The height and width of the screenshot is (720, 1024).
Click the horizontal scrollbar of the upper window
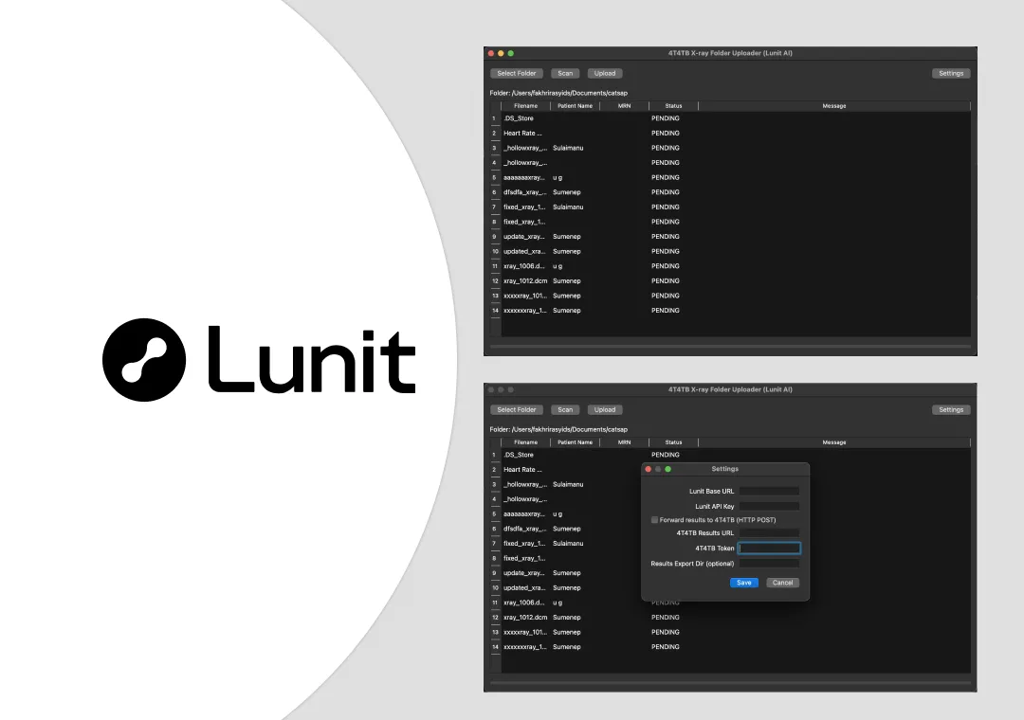(x=730, y=347)
